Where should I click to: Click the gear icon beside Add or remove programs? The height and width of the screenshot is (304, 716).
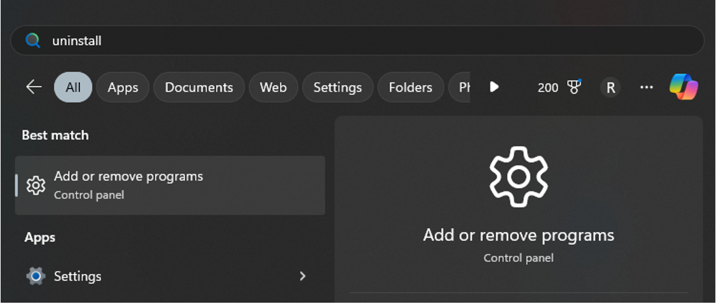pos(36,185)
